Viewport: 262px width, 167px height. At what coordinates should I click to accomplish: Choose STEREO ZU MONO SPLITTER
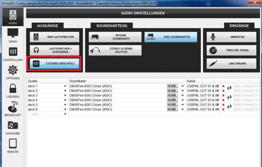[x=115, y=50]
